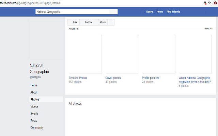Screen dimensions: 218x136
Task: Open the Cover photos album link
Action: [113, 78]
